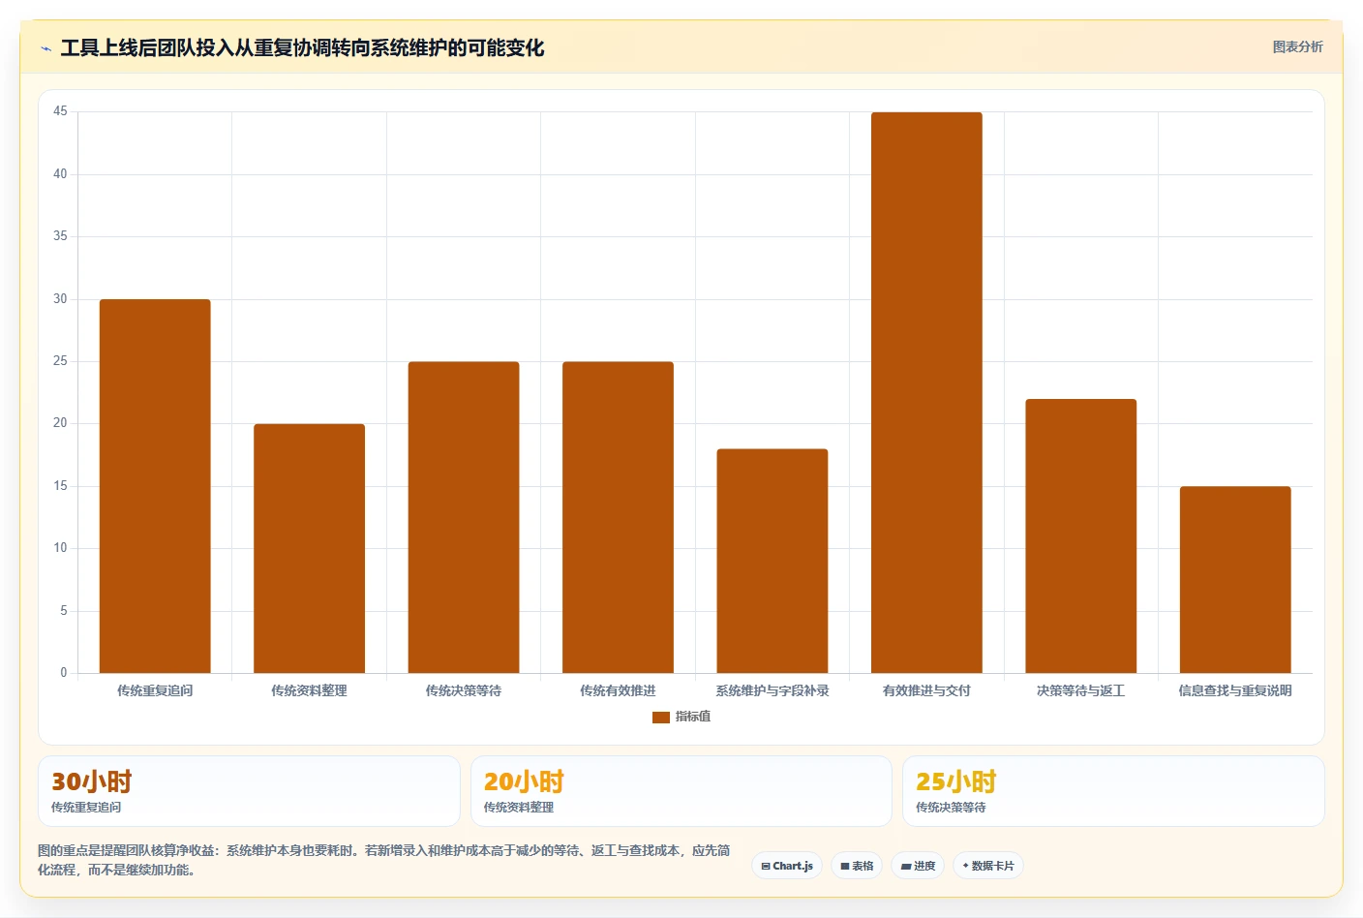Click the x-axis label 传统决策等待
This screenshot has width=1363, height=918.
464,690
